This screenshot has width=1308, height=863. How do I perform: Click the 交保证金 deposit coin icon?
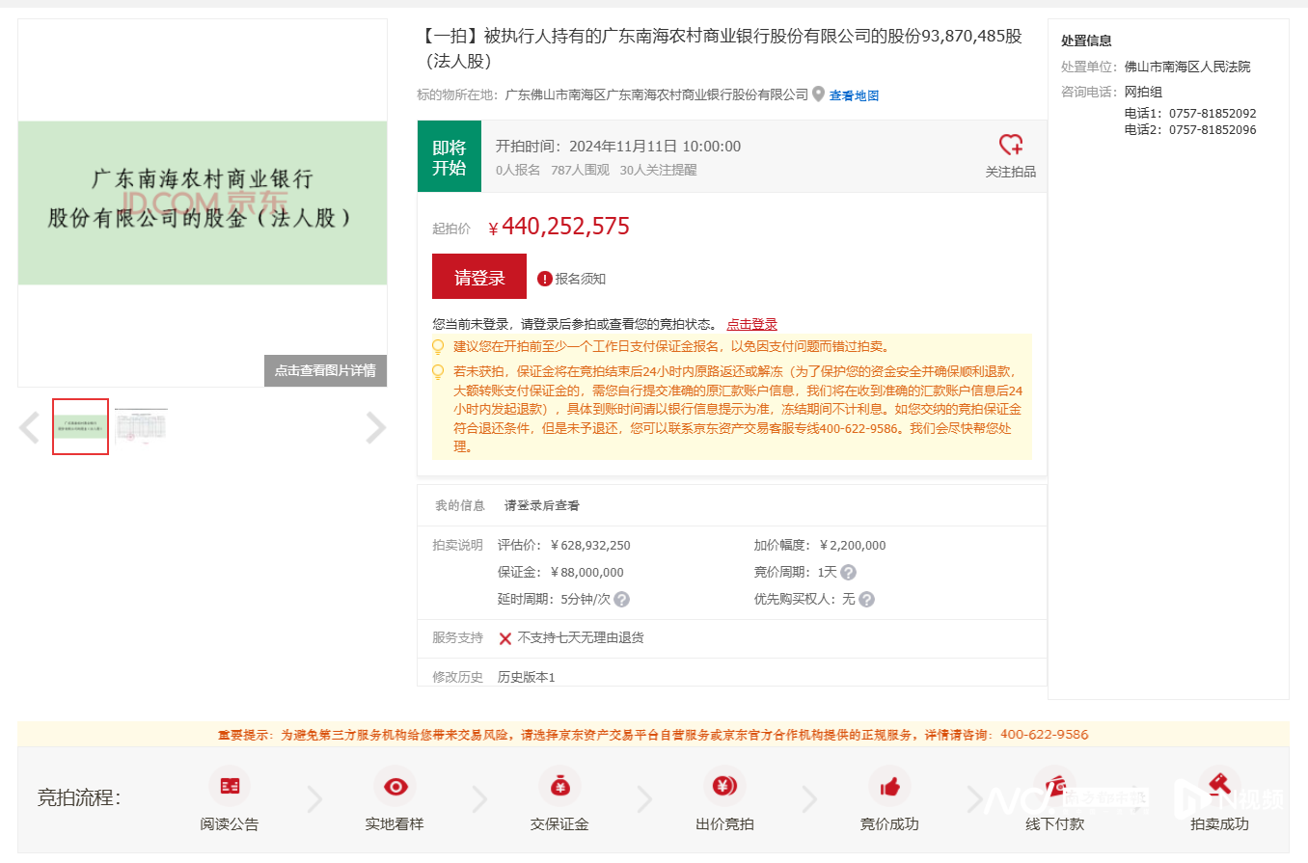[559, 787]
